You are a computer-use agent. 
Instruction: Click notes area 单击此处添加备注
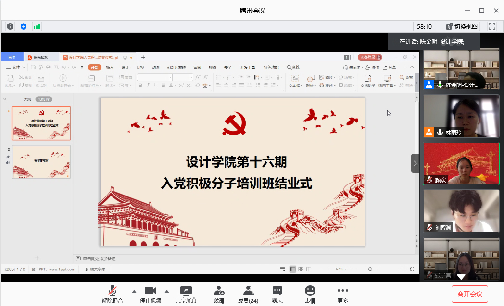[x=99, y=259]
